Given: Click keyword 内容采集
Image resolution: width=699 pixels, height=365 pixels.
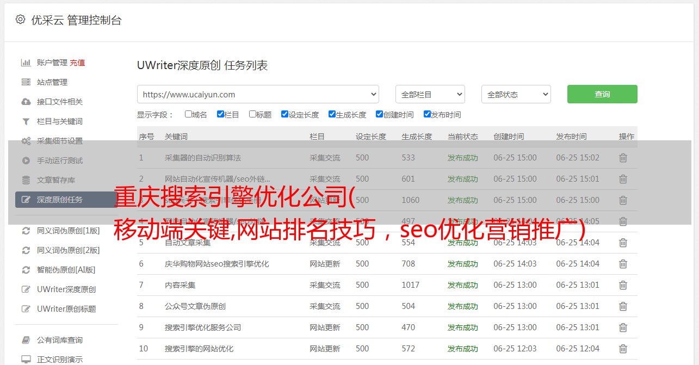Looking at the screenshot, I should click(x=180, y=285).
